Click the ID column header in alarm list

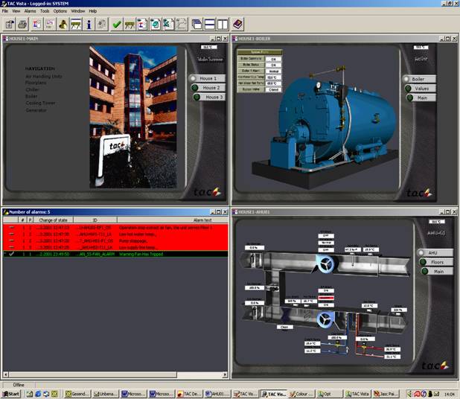point(95,220)
